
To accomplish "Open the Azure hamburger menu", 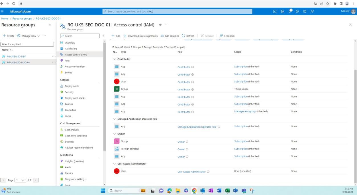I will pyautogui.click(x=2, y=11).
